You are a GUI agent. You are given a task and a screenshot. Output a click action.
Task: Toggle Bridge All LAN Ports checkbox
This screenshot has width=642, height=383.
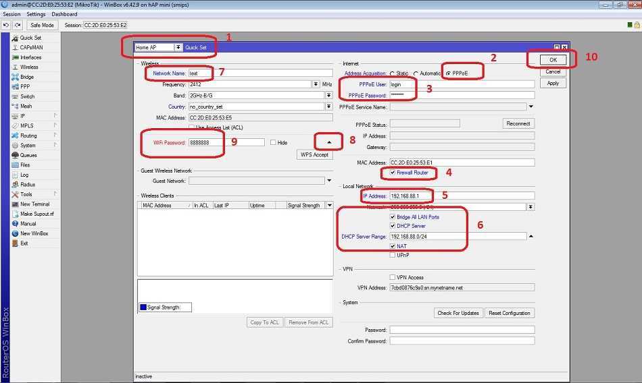point(393,217)
